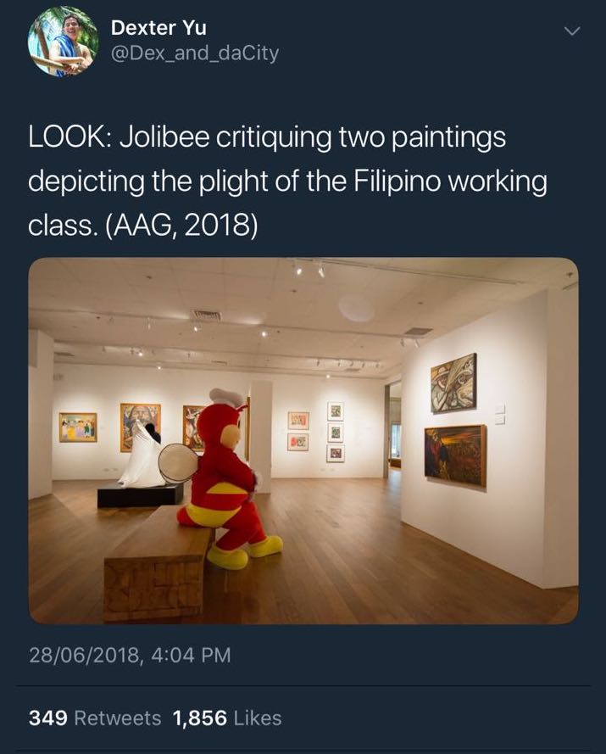Viewport: 606px width, 754px height.
Task: View the 1,856 Likes list
Action: tap(227, 718)
